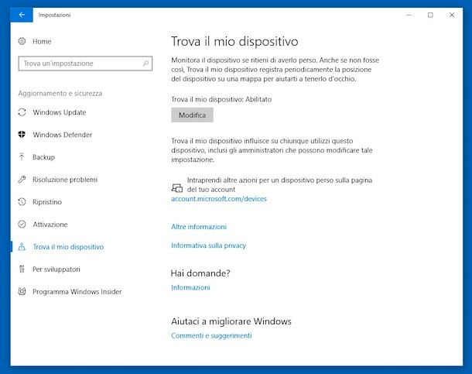Open Informativa sulla privacy link

tap(208, 245)
